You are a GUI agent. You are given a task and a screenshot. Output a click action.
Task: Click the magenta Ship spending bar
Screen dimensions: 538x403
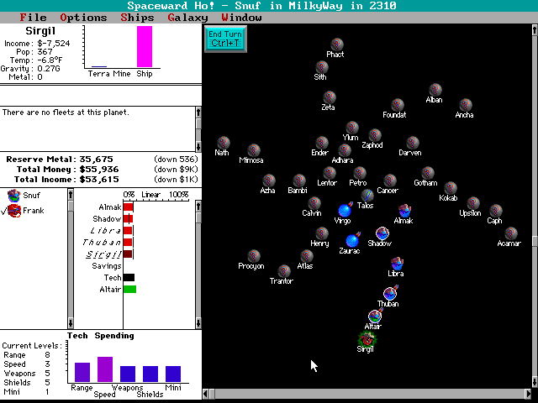click(x=145, y=47)
